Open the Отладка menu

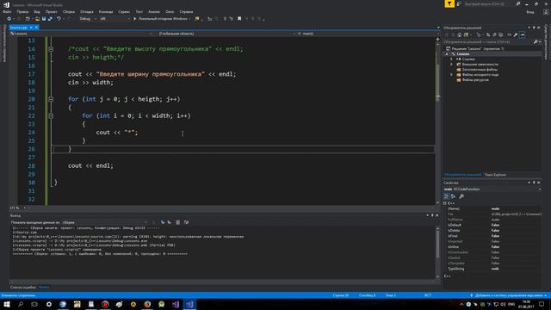86,11
